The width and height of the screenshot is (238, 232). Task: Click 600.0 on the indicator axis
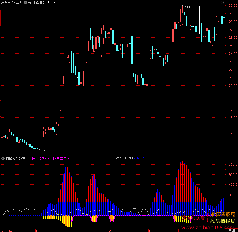coord(233,175)
